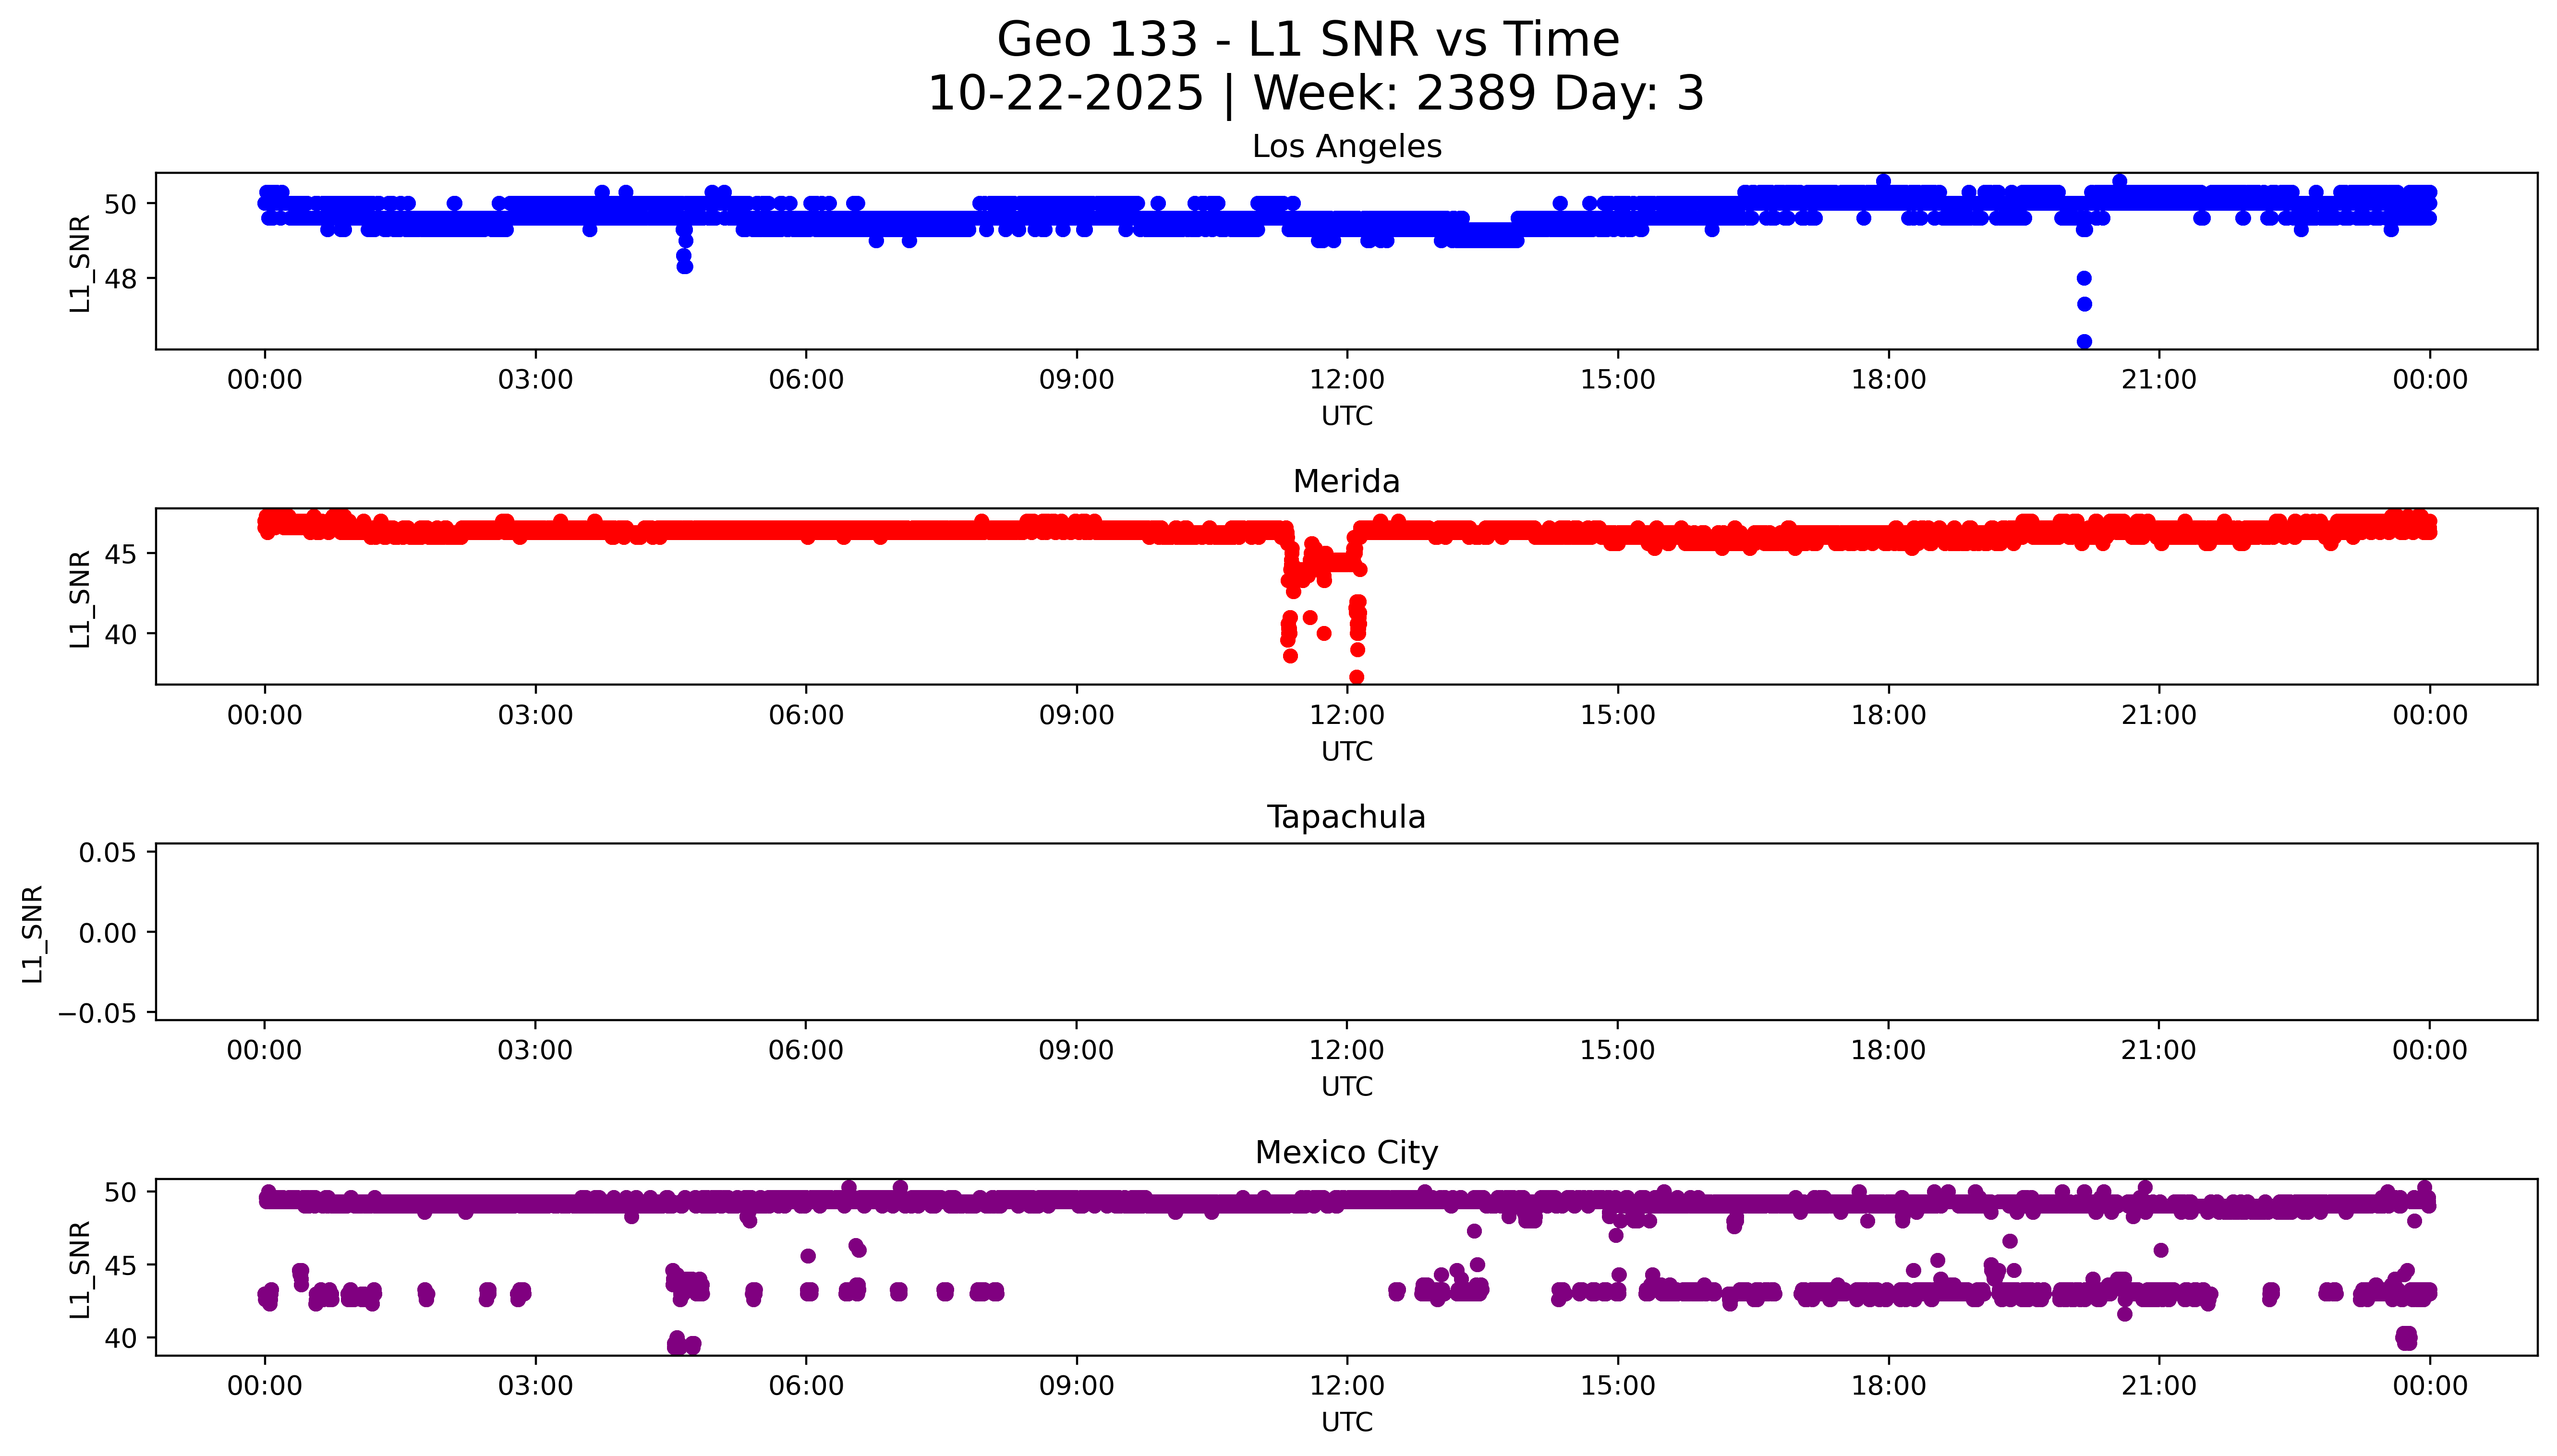Click the center of the empty Tapachula plot area

[x=1346, y=932]
